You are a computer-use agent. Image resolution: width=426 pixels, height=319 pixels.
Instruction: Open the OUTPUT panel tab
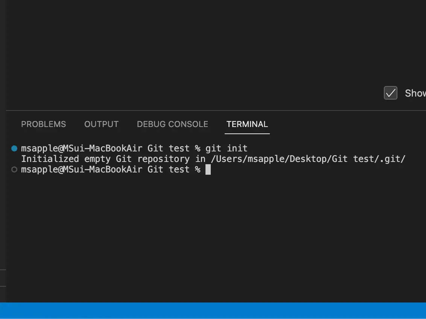click(101, 124)
